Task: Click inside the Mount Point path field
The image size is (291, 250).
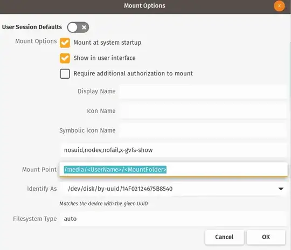Action: 174,170
